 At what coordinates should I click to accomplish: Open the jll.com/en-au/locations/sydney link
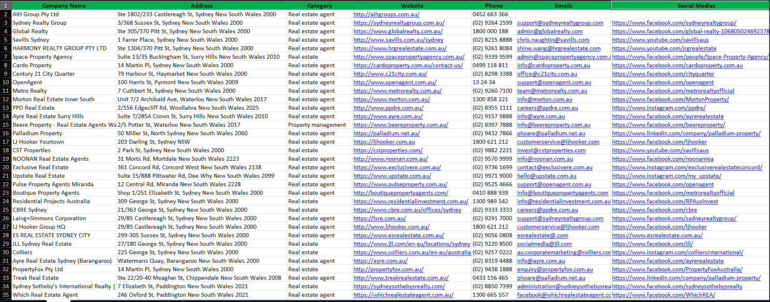tap(412, 244)
